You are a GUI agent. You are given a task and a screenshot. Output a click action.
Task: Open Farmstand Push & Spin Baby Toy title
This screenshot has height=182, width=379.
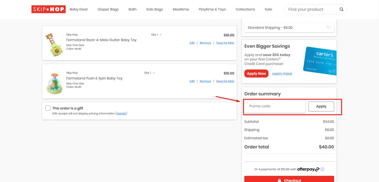coord(94,78)
